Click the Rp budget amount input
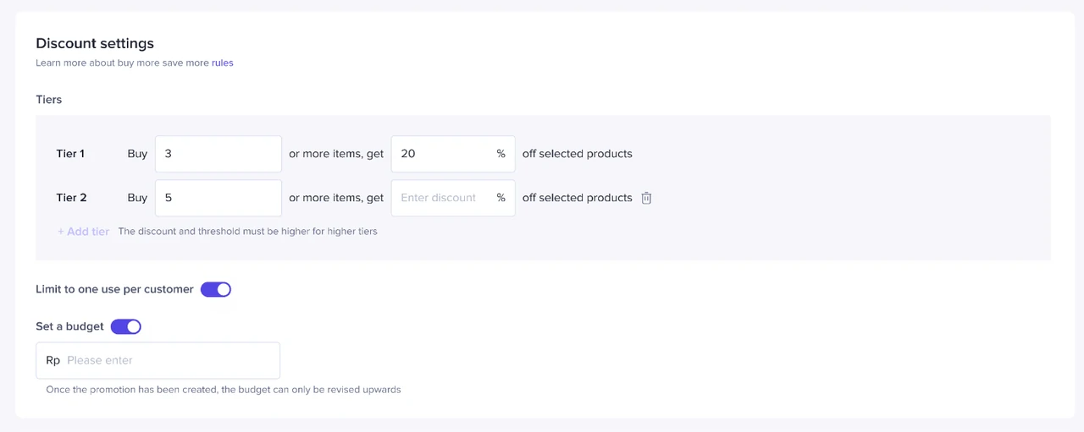The width and height of the screenshot is (1084, 432). coord(169,360)
